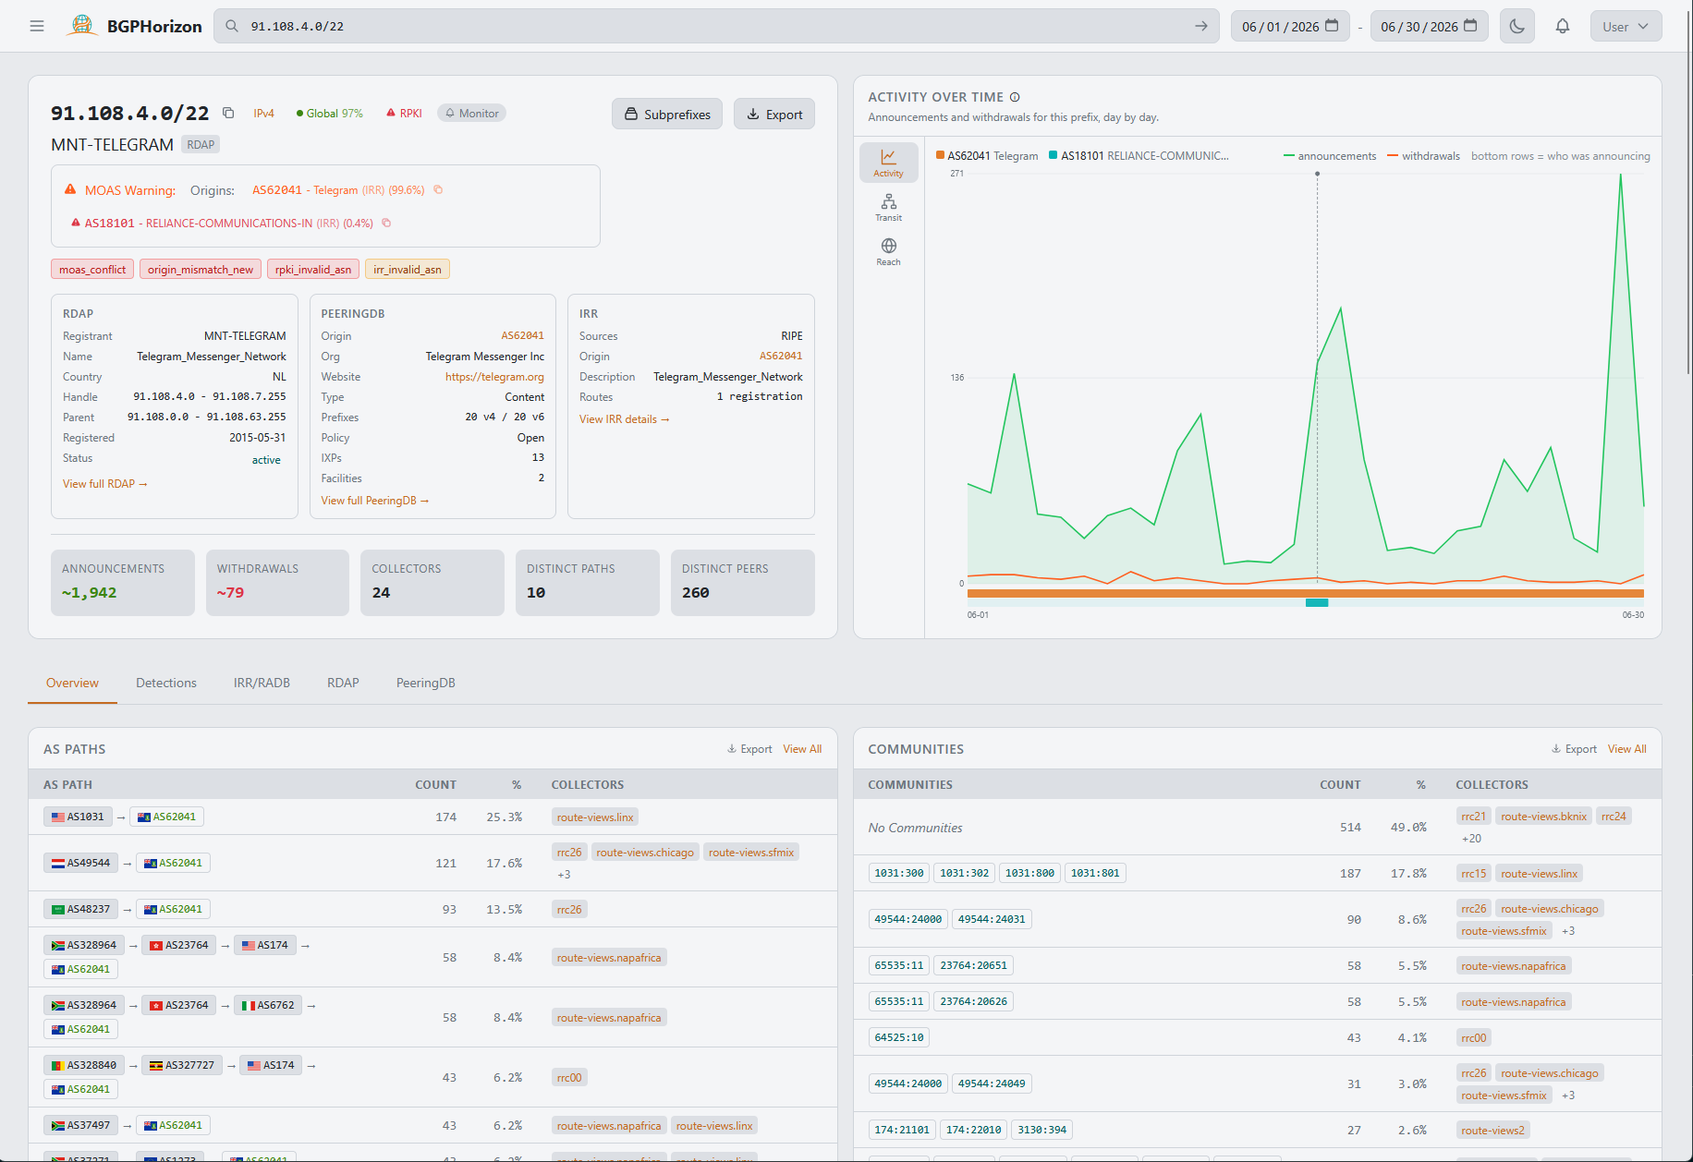Select the moas_conflict tag

tap(92, 269)
